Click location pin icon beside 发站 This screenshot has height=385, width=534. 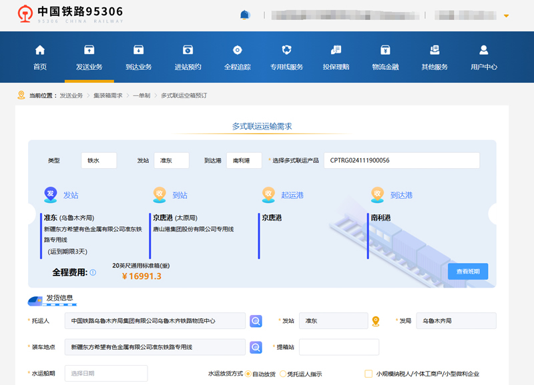[376, 321]
